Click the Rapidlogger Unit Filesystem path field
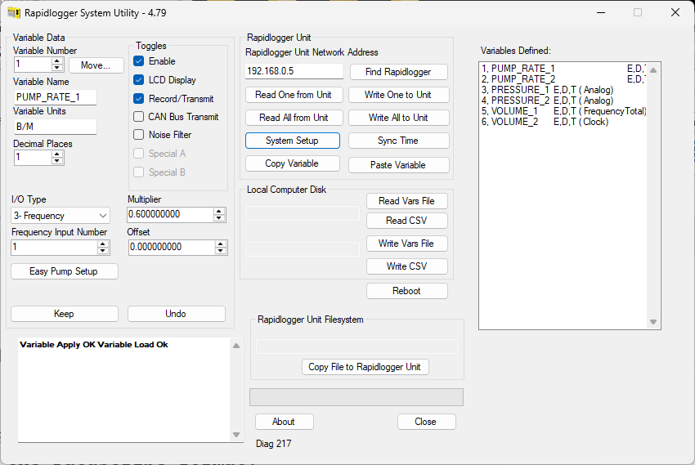This screenshot has width=695, height=465. [x=357, y=347]
